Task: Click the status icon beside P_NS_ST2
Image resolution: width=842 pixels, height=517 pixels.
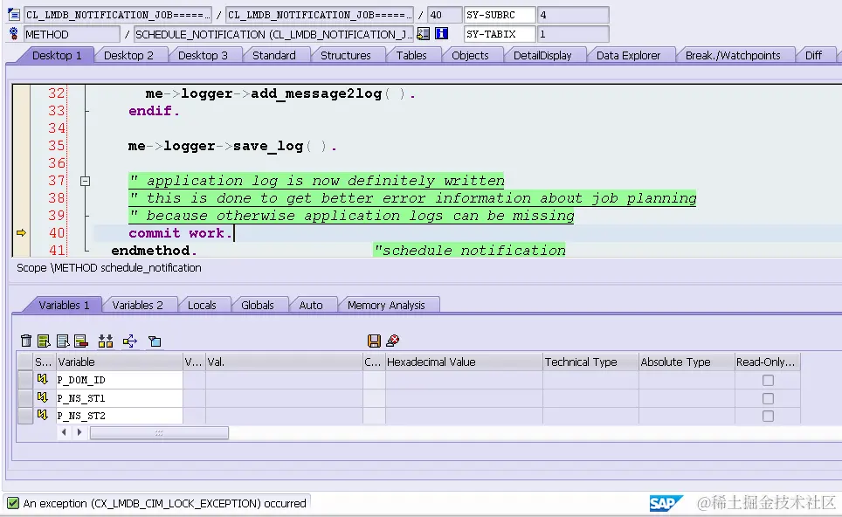Action: click(43, 415)
